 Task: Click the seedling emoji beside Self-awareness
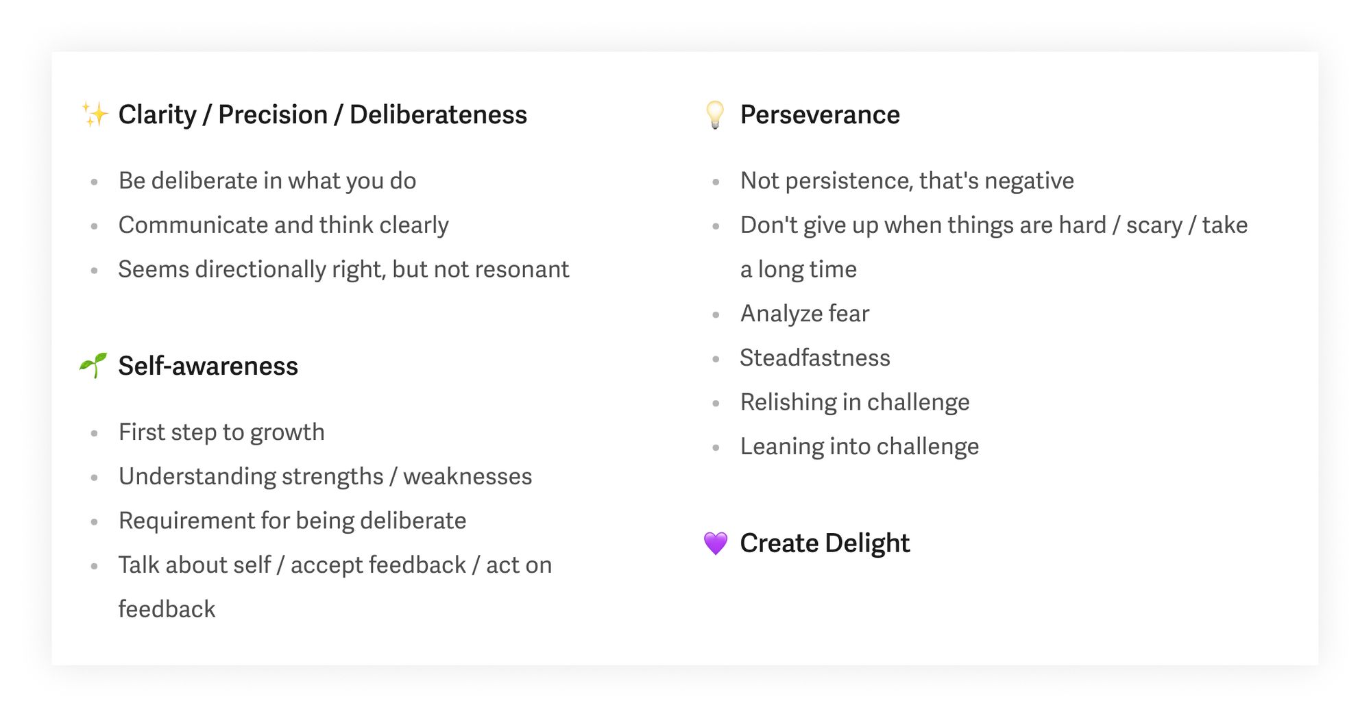[x=93, y=366]
